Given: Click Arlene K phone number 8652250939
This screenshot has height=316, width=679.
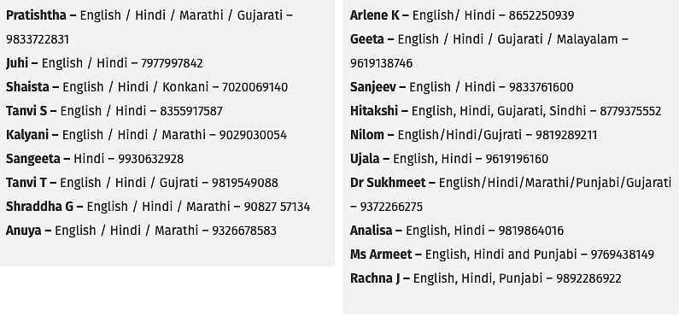Looking at the screenshot, I should [541, 15].
